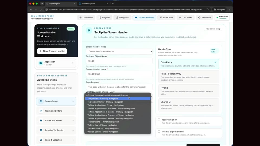The width and height of the screenshot is (260, 146).
Task: Open the Dashboard tab
Action: click(86, 18)
